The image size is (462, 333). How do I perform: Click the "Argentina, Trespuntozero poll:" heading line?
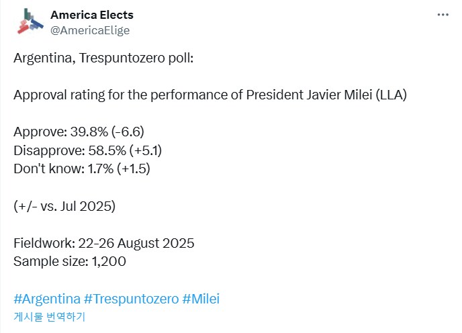point(103,58)
